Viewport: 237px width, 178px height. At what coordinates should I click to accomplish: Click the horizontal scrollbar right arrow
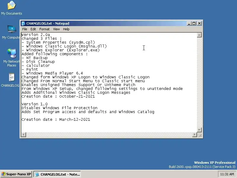tap(195, 135)
